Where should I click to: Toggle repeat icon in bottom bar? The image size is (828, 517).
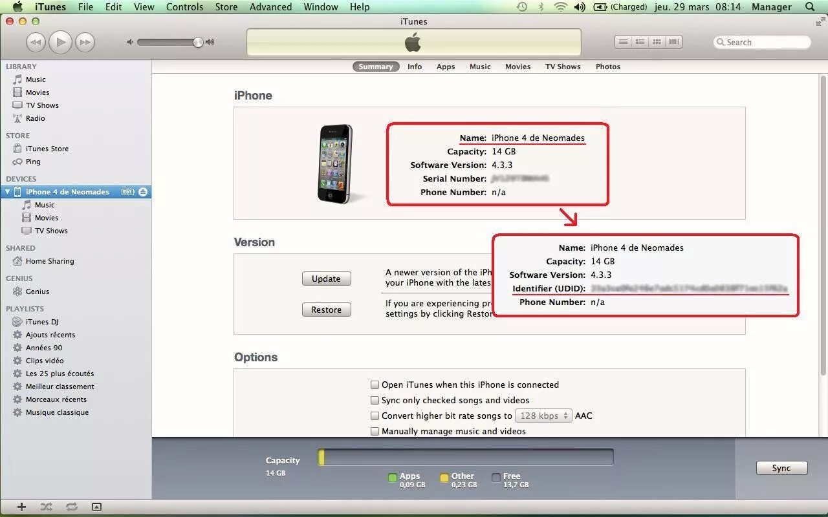coord(71,507)
